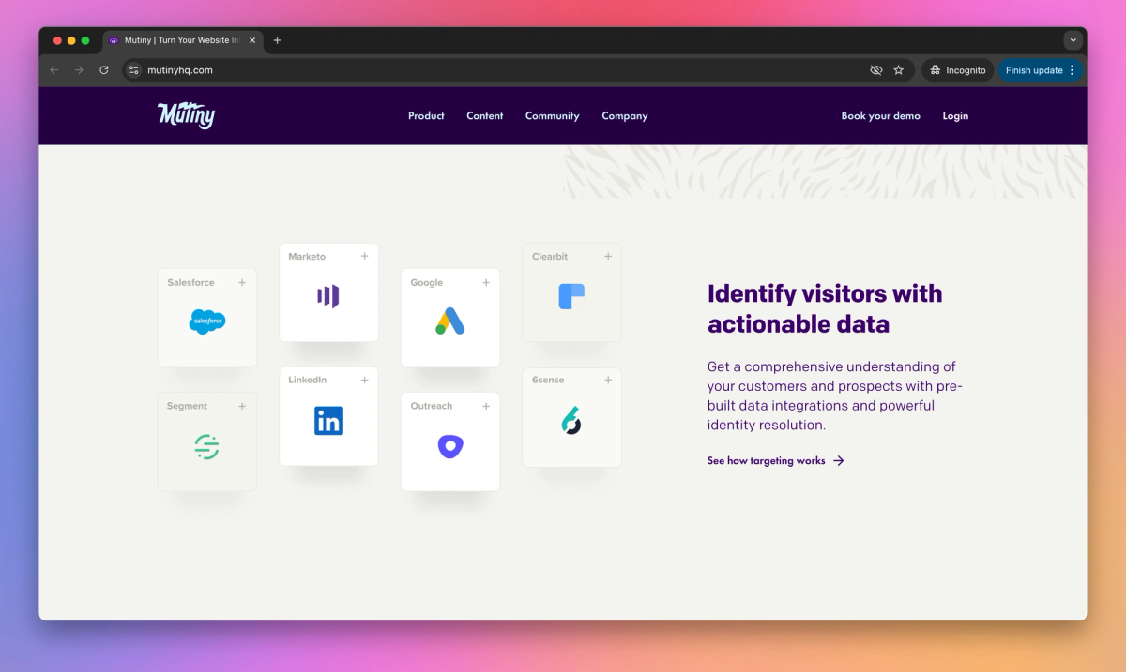
Task: Click the Login link
Action: (x=955, y=116)
